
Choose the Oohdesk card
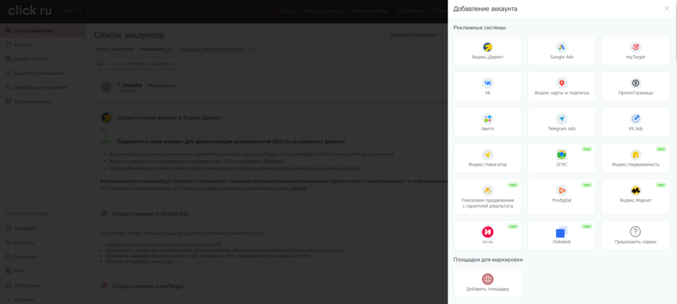561,235
